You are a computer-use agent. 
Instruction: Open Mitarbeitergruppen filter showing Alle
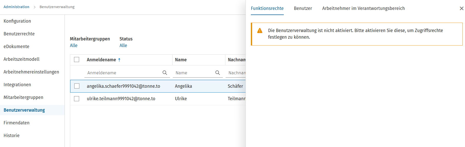point(74,46)
